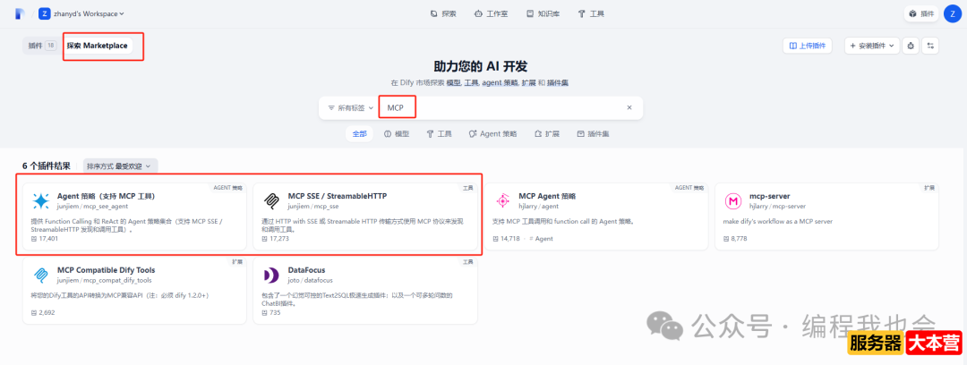The image size is (967, 365).
Task: Click the make dify's workflow description text
Action: tap(779, 221)
